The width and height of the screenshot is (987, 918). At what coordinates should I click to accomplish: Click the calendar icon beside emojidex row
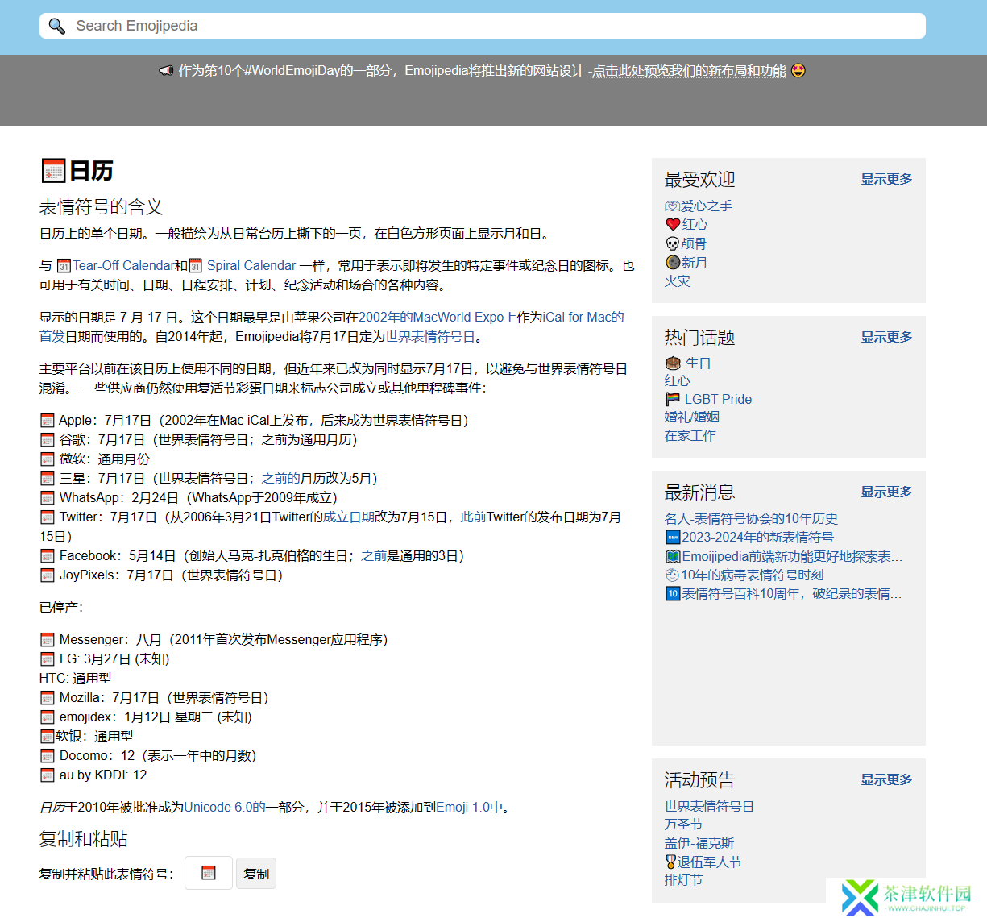tap(48, 717)
